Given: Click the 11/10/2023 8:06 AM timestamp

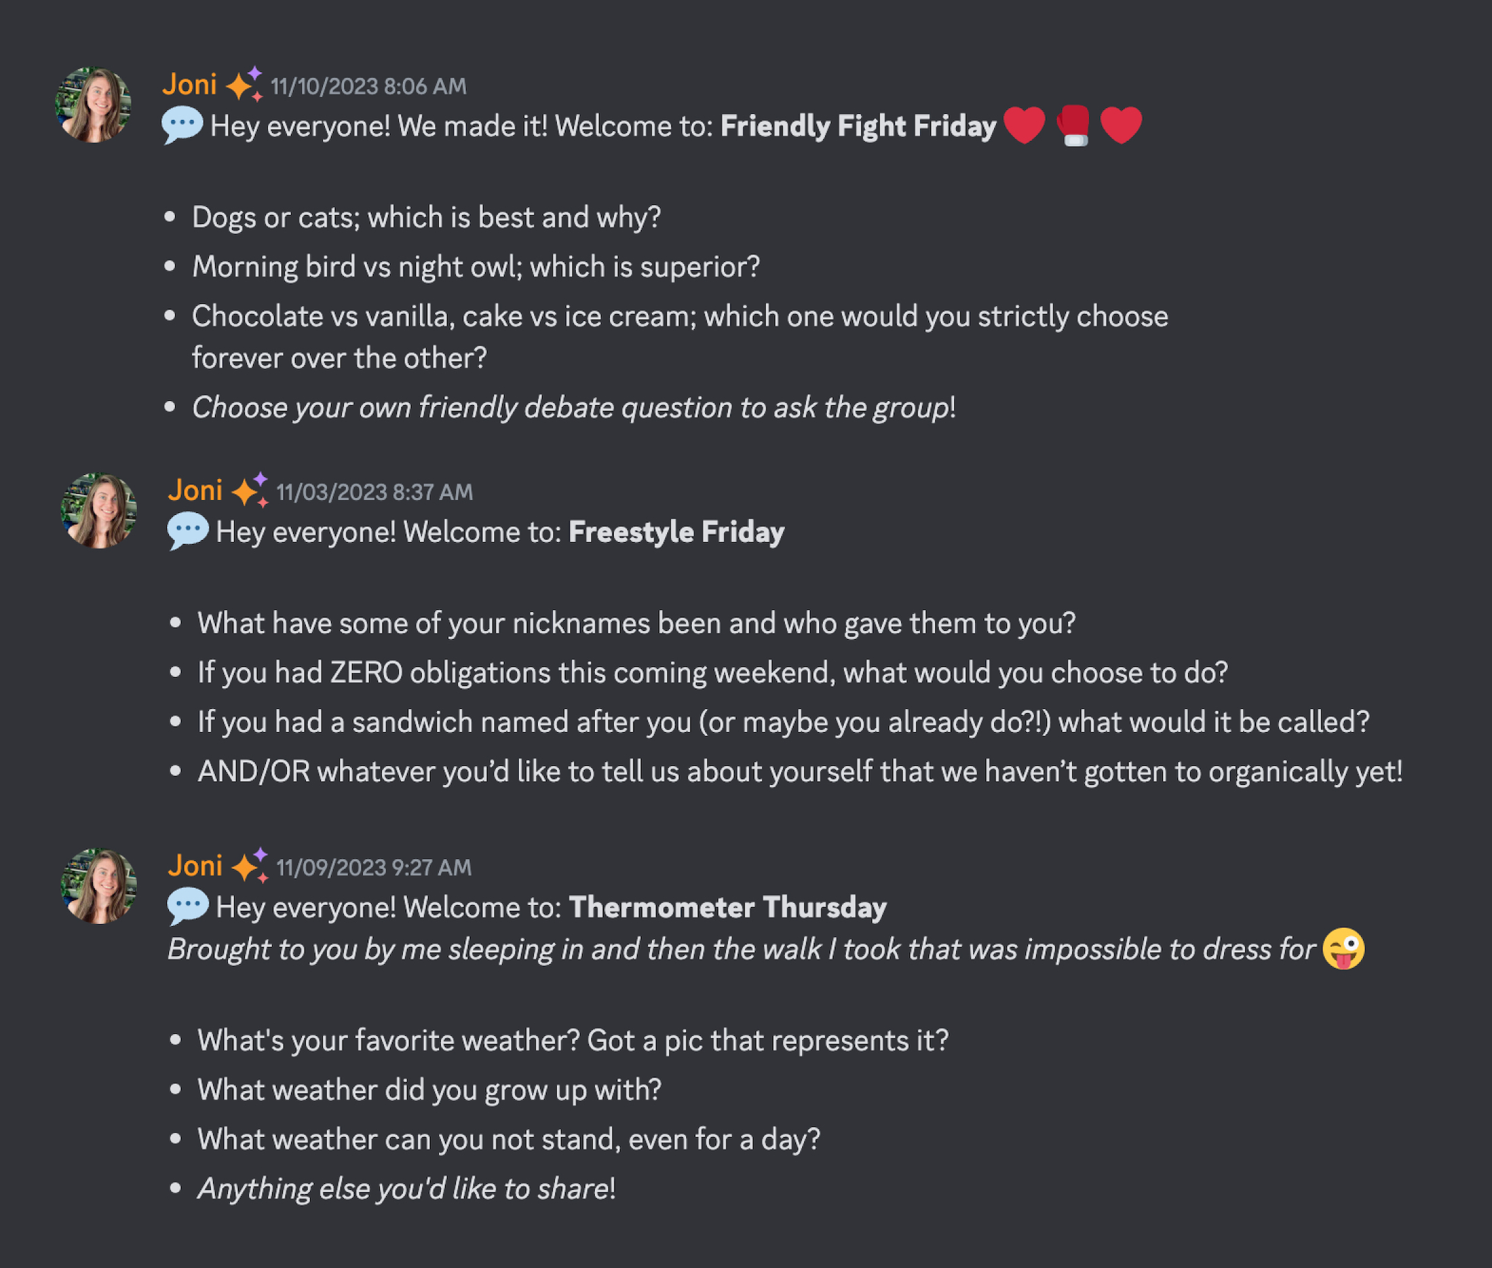Looking at the screenshot, I should tap(368, 85).
